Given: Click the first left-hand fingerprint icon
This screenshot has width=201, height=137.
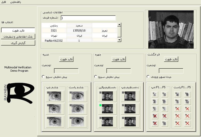Looking at the screenshot, I should pyautogui.click(x=155, y=94).
